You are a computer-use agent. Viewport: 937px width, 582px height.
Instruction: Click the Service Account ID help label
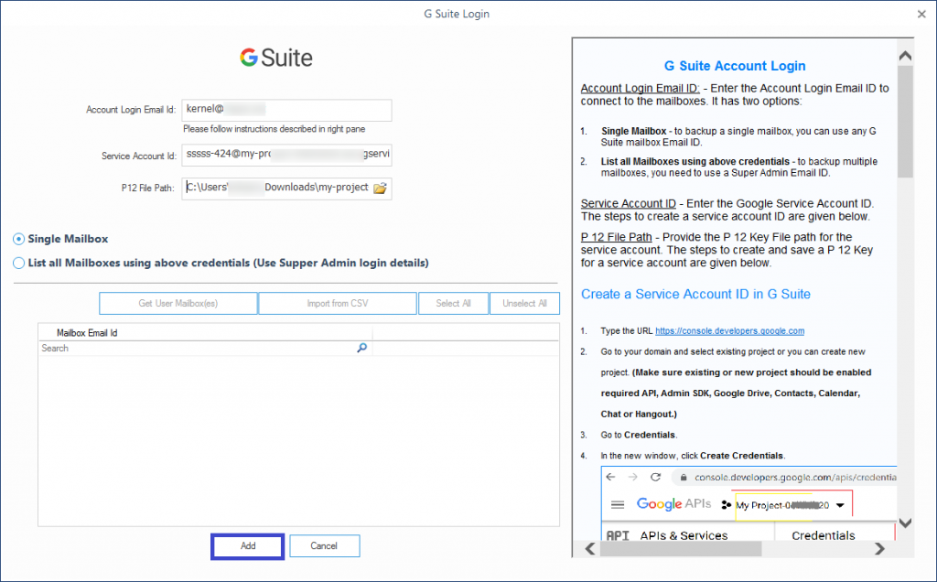click(x=628, y=204)
